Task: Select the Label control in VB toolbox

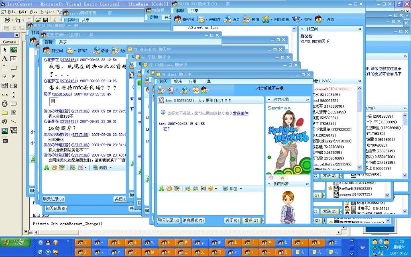Action: coord(4,59)
